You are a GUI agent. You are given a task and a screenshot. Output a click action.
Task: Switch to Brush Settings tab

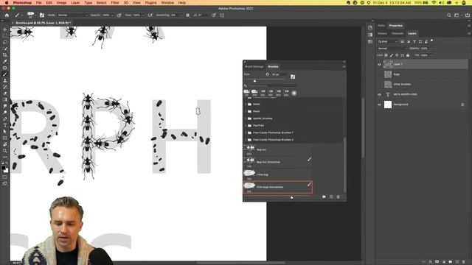coord(254,67)
